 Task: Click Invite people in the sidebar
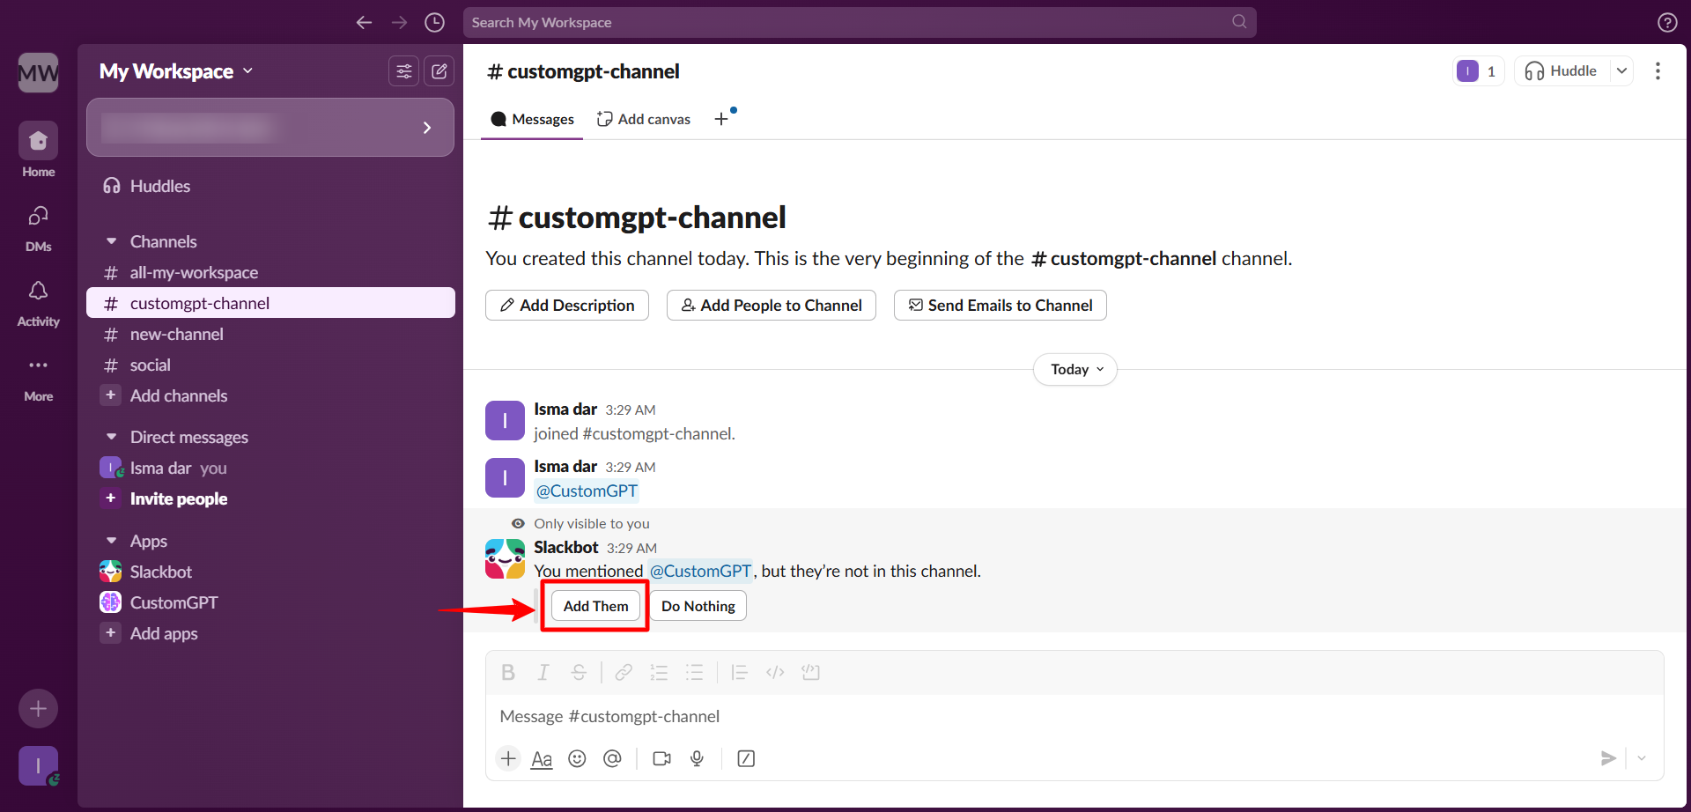tap(270, 498)
